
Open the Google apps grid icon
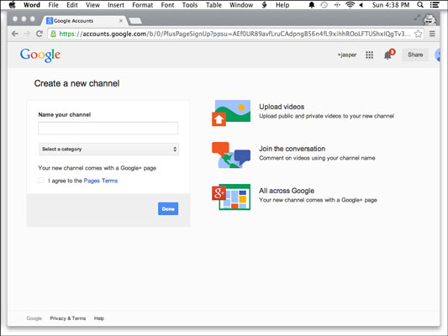pyautogui.click(x=370, y=55)
